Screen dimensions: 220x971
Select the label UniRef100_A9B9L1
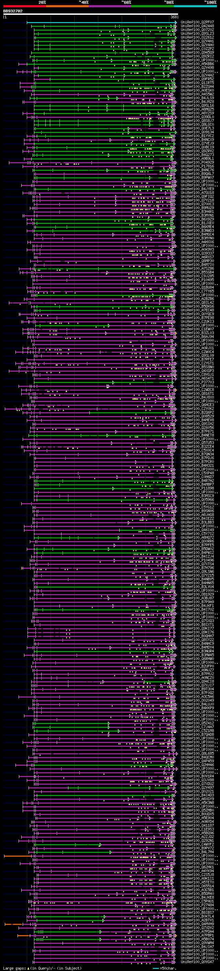(197, 158)
